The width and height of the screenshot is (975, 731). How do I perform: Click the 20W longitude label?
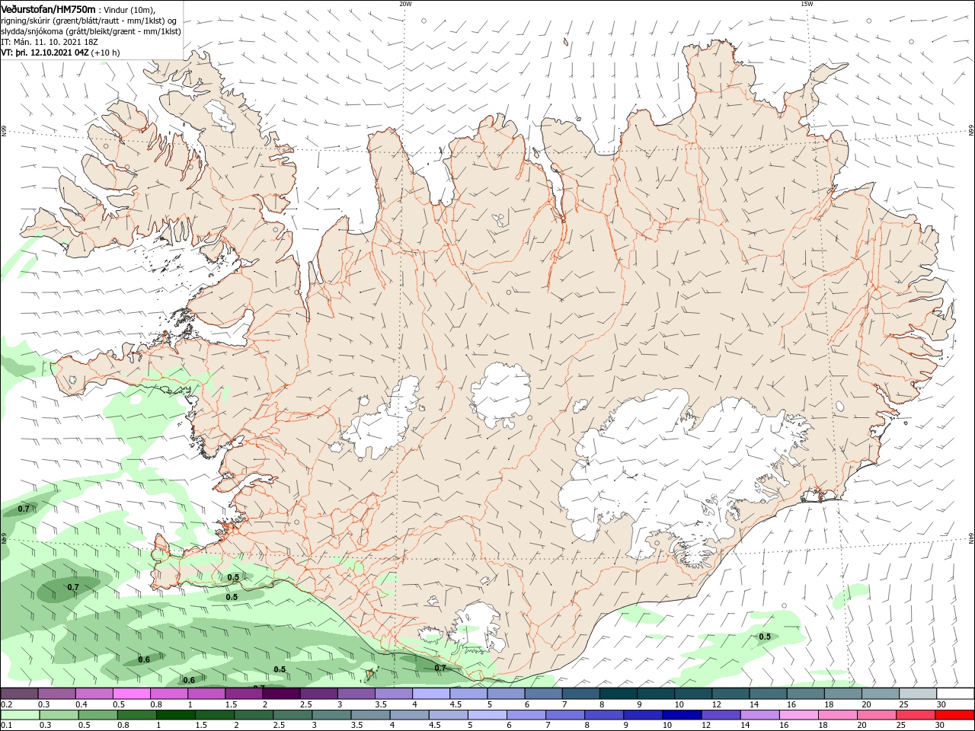click(405, 4)
